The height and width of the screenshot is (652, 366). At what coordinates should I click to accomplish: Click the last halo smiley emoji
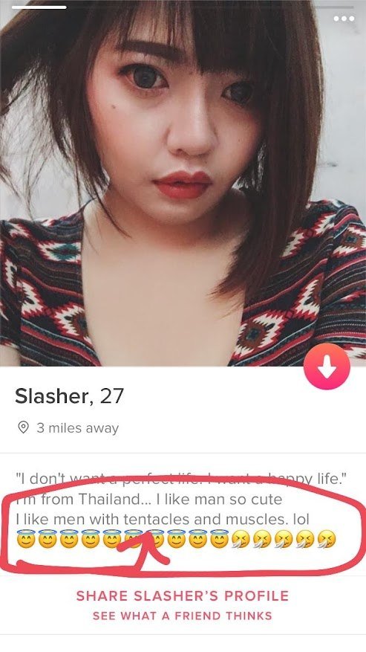[219, 539]
